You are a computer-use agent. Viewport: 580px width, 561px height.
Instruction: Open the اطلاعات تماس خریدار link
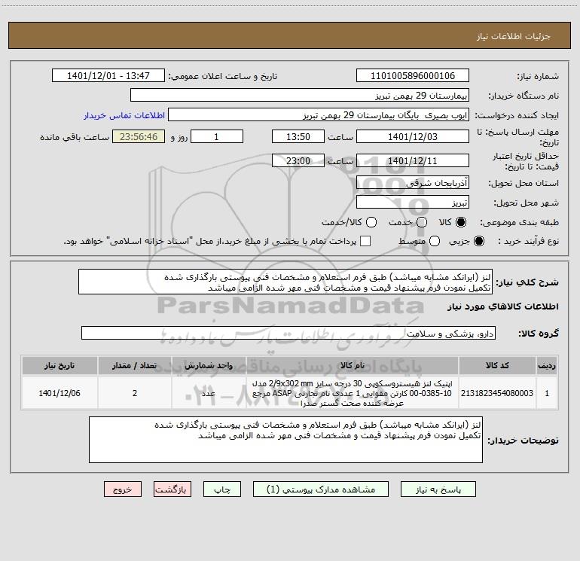pos(124,115)
